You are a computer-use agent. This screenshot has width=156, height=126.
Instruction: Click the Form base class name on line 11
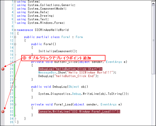coord(79,37)
